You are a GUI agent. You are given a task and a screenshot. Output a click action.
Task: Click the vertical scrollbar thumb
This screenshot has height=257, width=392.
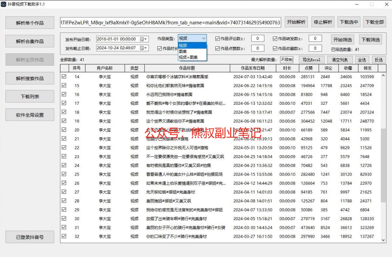coord(383,164)
